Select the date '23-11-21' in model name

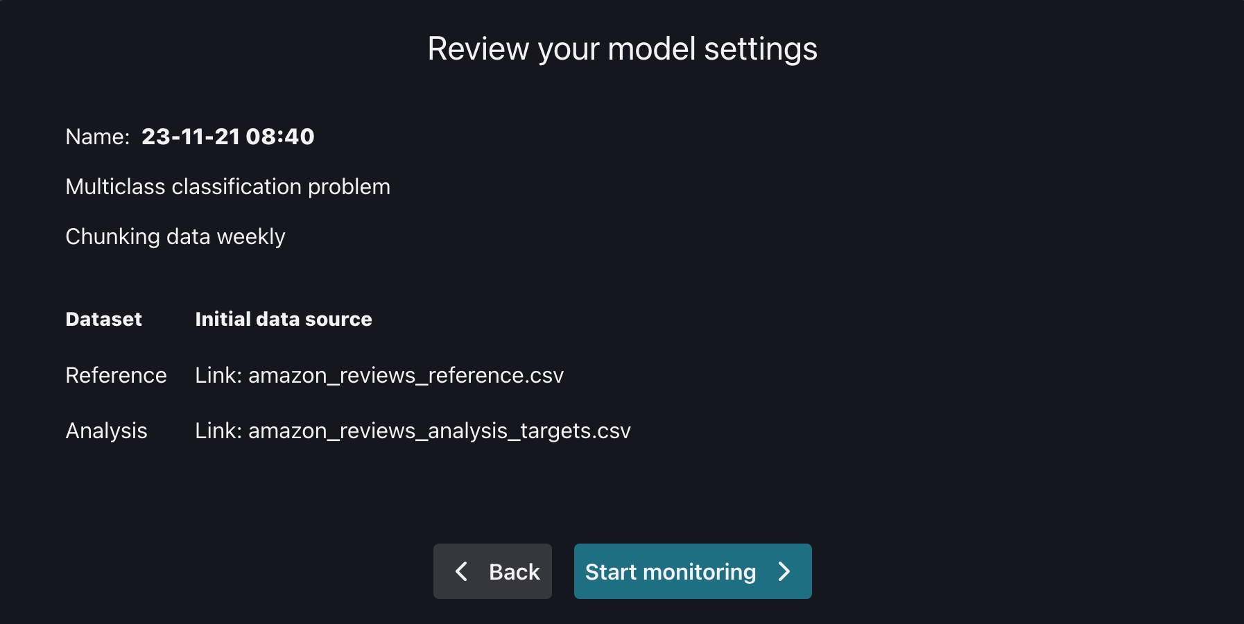point(191,137)
